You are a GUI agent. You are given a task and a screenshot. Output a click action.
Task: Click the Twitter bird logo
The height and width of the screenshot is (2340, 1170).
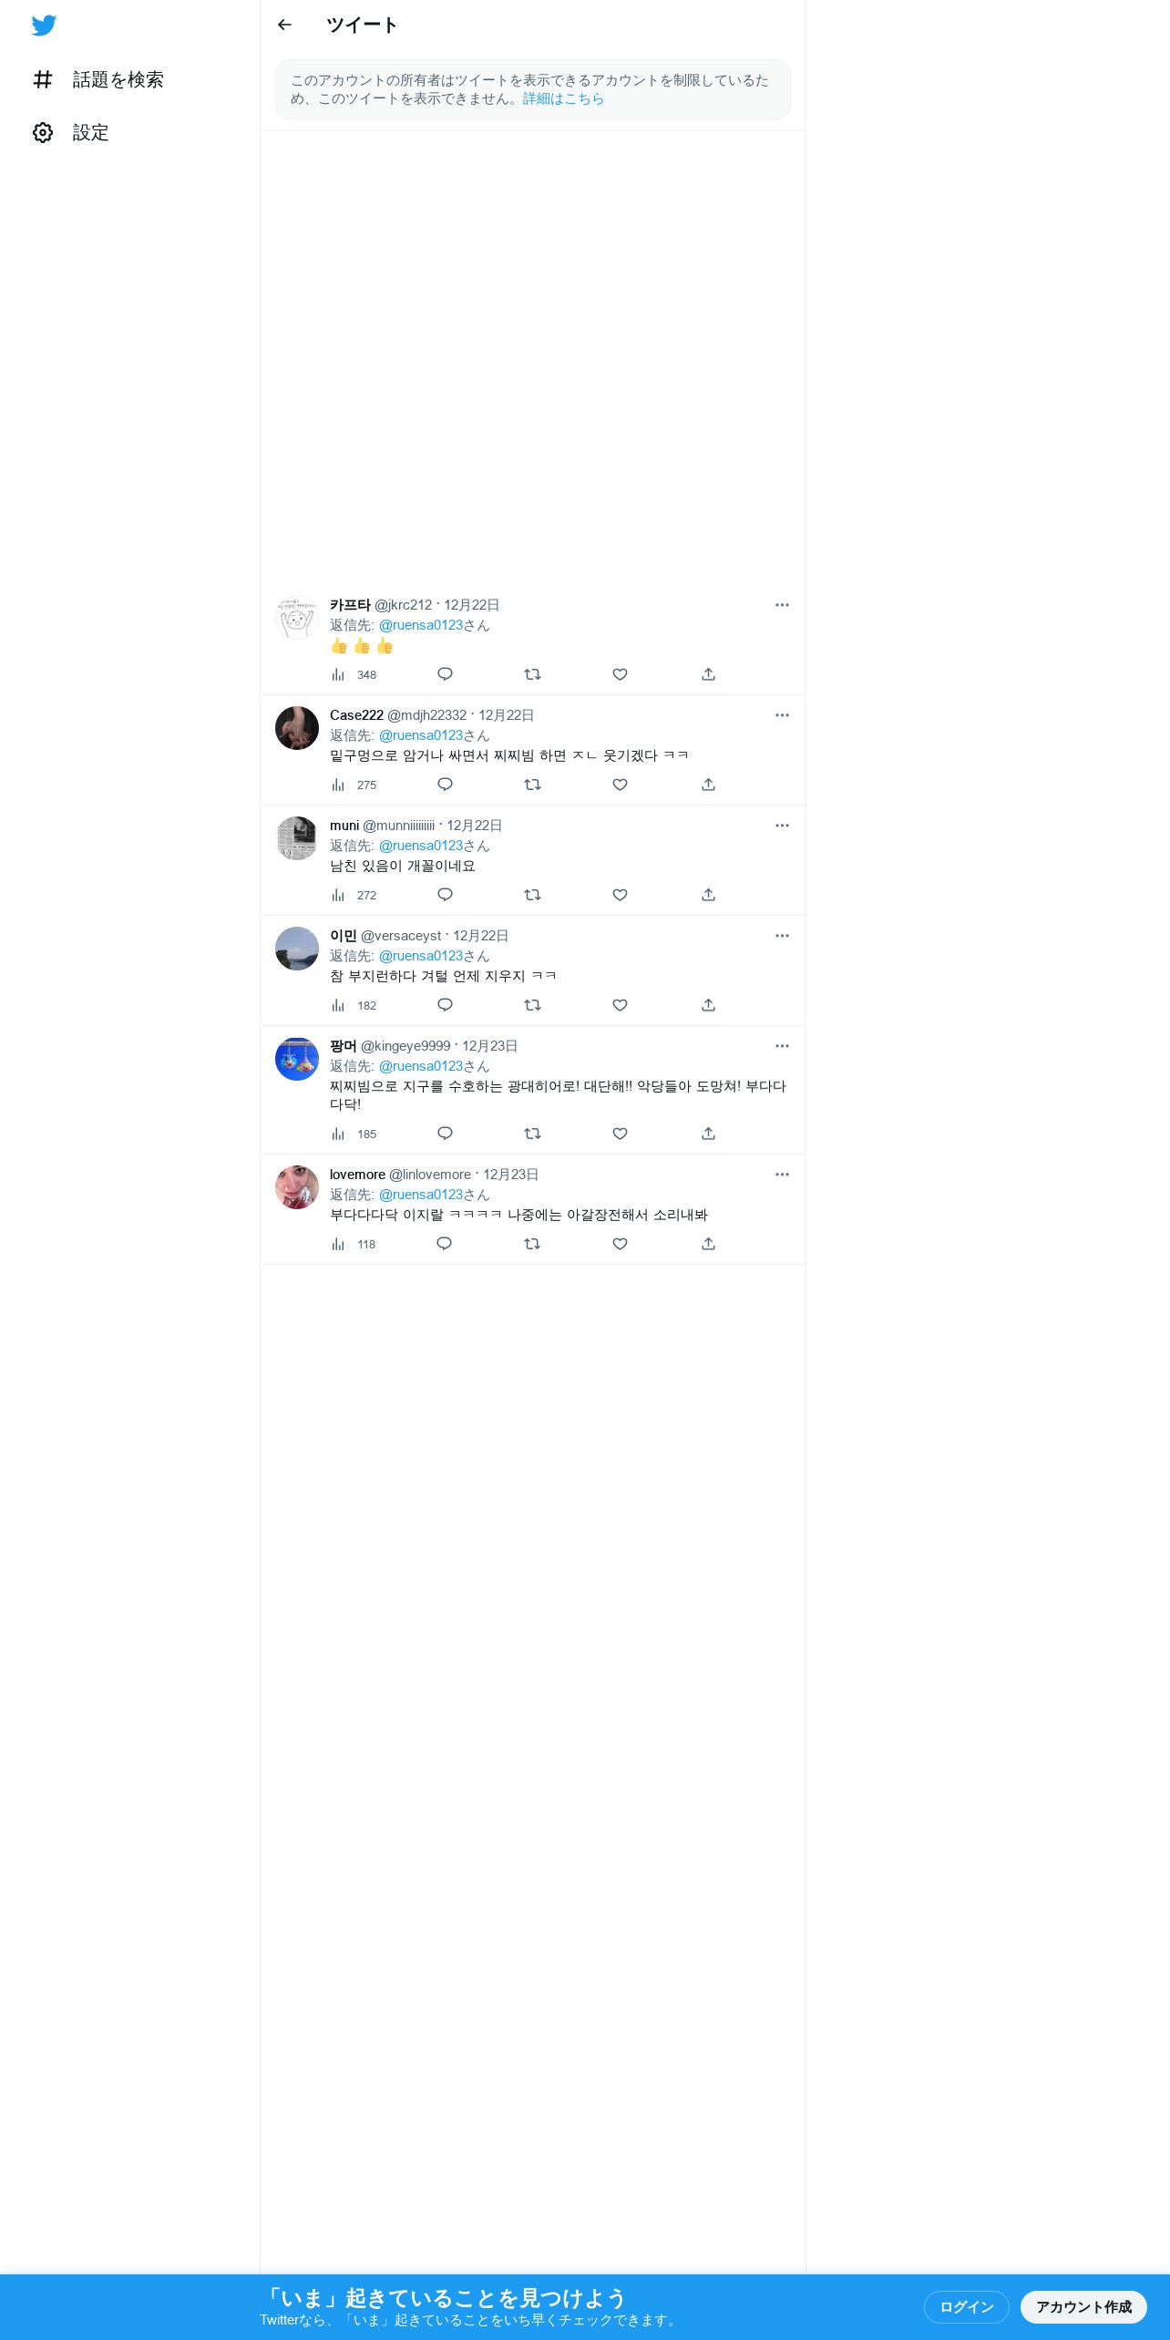pyautogui.click(x=44, y=26)
